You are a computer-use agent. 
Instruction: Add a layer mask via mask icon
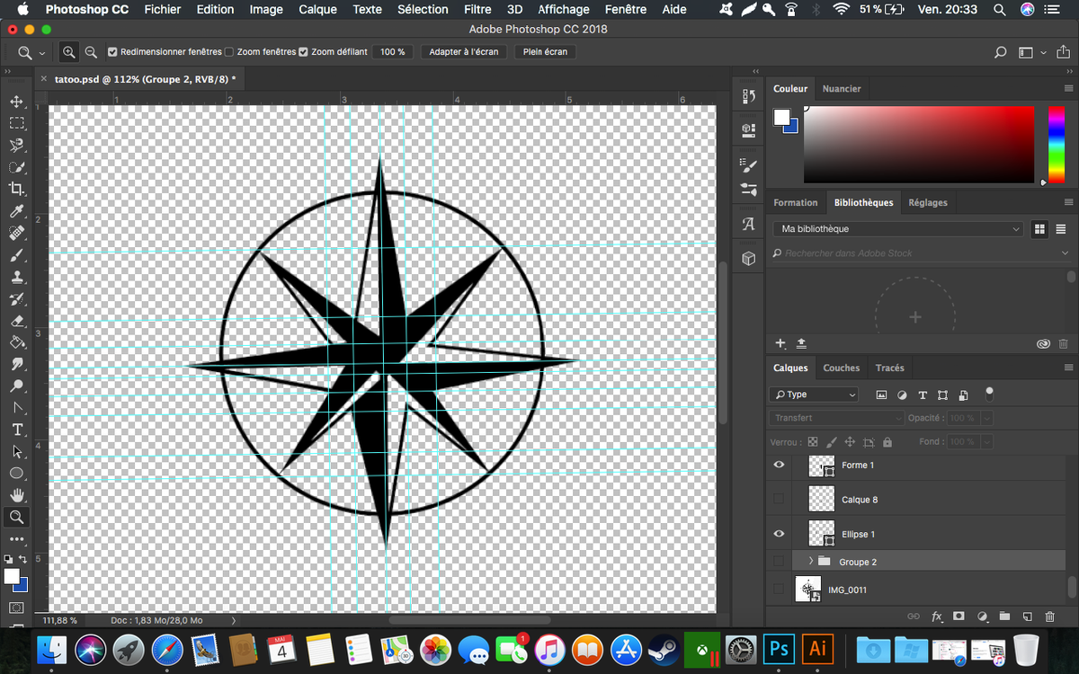click(959, 616)
